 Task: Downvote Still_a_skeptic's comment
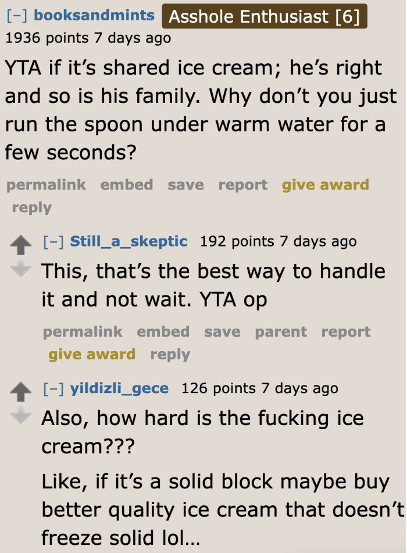(x=22, y=267)
